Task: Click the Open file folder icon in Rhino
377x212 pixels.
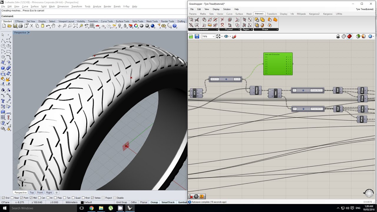Action: tap(9, 26)
